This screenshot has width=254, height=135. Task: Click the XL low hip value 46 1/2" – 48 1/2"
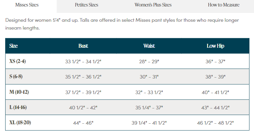pyautogui.click(x=216, y=123)
